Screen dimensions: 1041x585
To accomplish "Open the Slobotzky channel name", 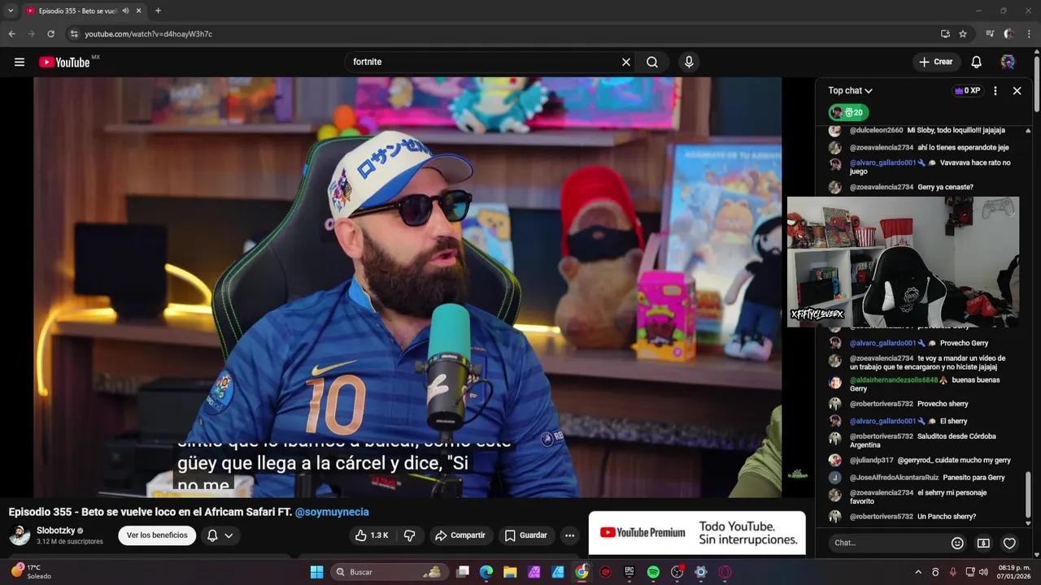I will [56, 531].
